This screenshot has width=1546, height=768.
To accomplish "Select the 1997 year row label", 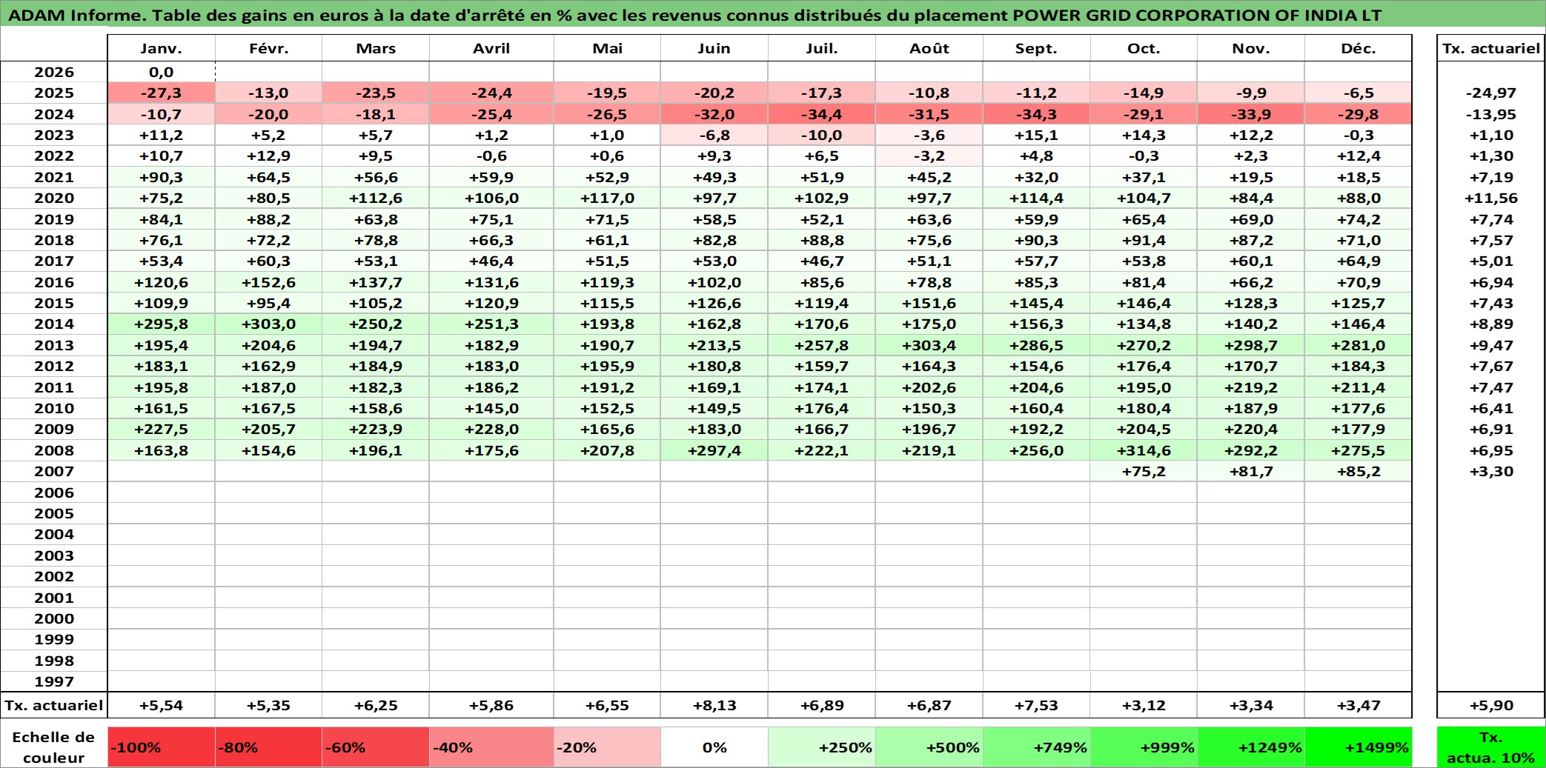I will click(x=54, y=681).
